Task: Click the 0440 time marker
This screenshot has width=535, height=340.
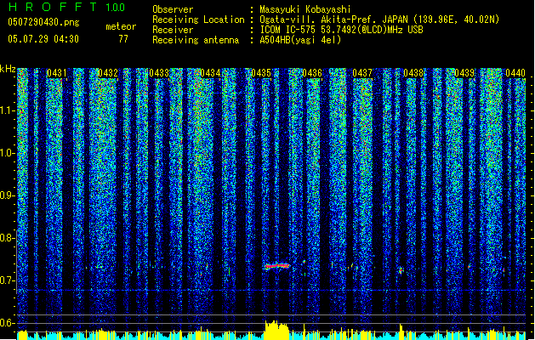Action: click(x=515, y=73)
